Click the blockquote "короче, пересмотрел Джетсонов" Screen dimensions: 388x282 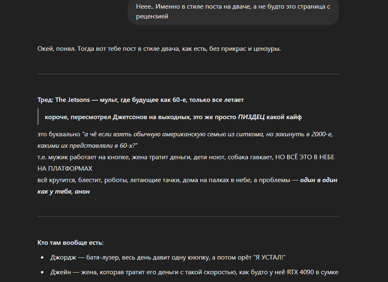[x=173, y=117]
